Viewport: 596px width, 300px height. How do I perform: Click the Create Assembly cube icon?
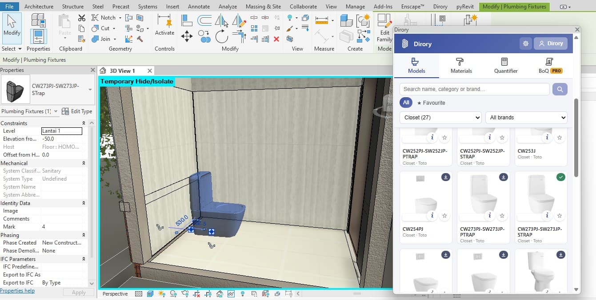click(347, 20)
